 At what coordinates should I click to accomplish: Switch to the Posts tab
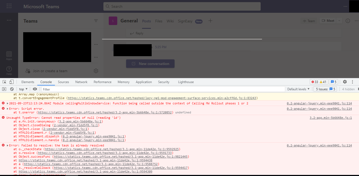147,21
